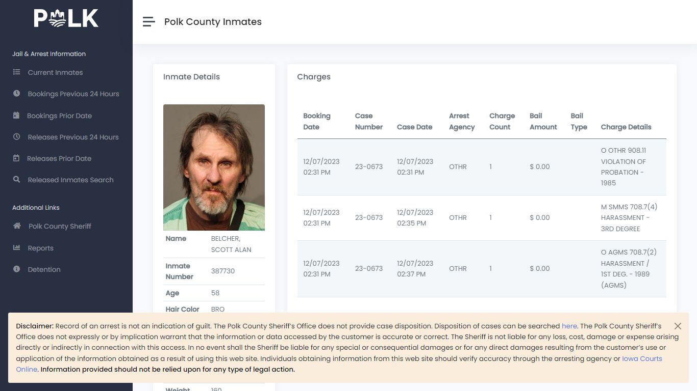Close the disclaimer banner
697x391 pixels.
coord(678,326)
